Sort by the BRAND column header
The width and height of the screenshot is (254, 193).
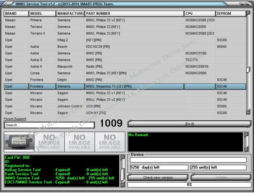pos(16,13)
